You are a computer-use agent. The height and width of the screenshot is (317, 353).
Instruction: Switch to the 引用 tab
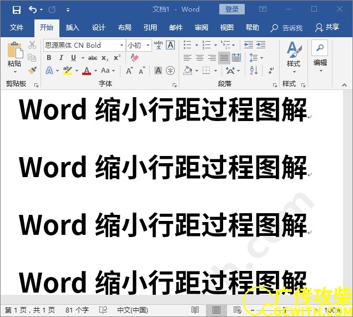150,27
